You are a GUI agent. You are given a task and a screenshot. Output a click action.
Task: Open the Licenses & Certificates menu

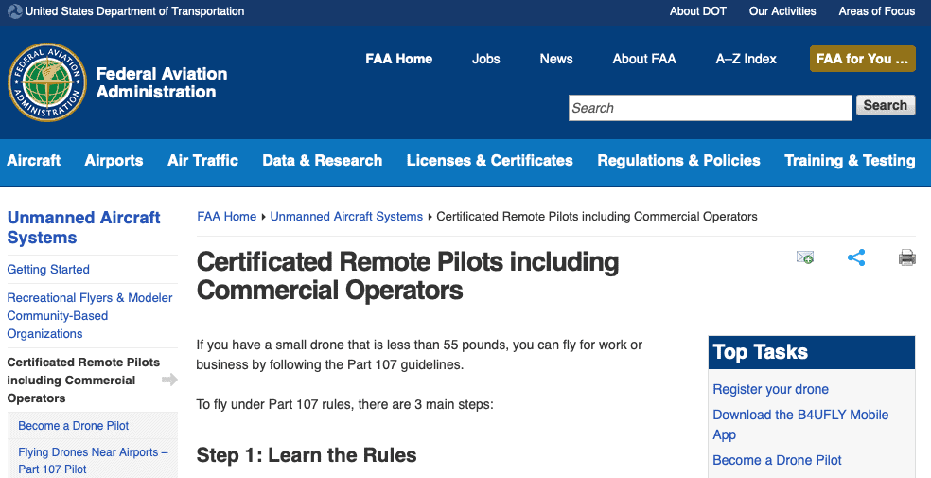pos(489,160)
